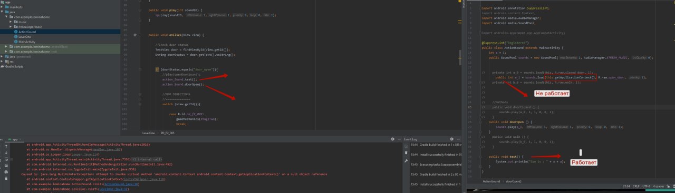Toggle soft-wrap in Run console
This screenshot has height=193, width=675.
6,159
